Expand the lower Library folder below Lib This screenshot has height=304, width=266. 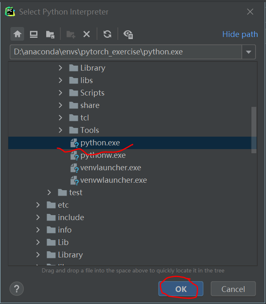point(38,255)
